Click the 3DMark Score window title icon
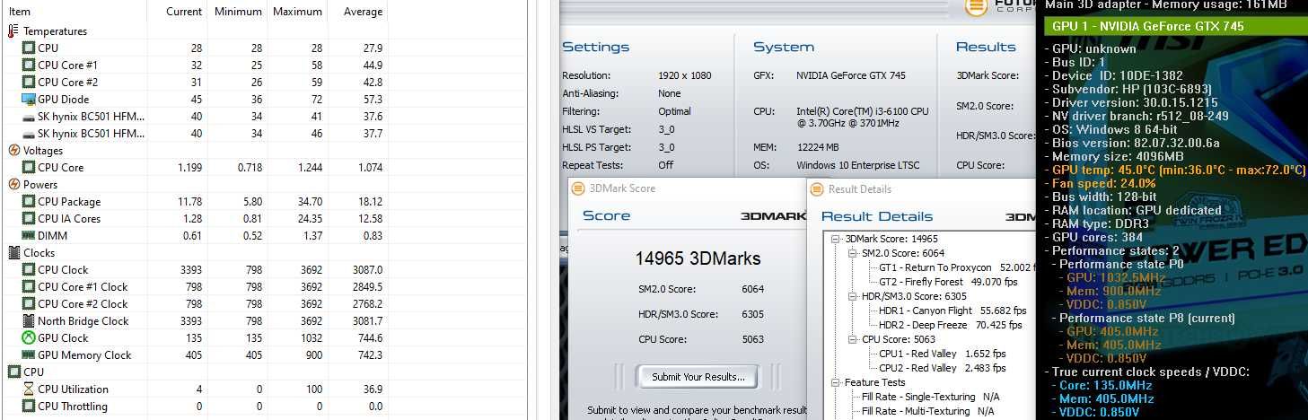Viewport: 1308px width, 420px height. pyautogui.click(x=578, y=188)
